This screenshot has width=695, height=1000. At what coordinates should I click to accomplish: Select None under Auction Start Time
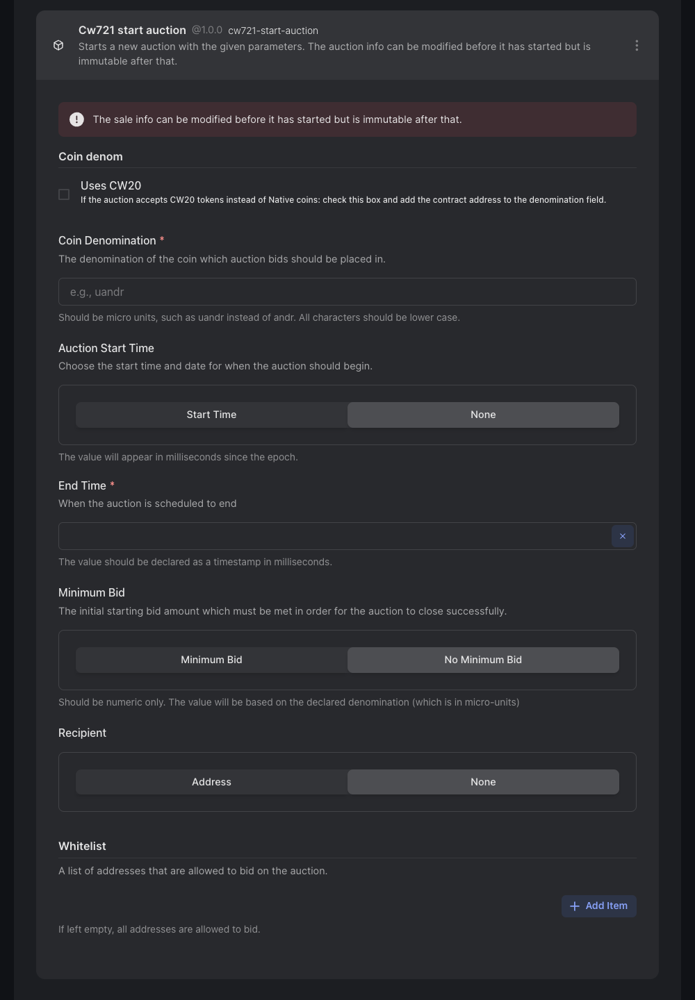click(x=483, y=415)
